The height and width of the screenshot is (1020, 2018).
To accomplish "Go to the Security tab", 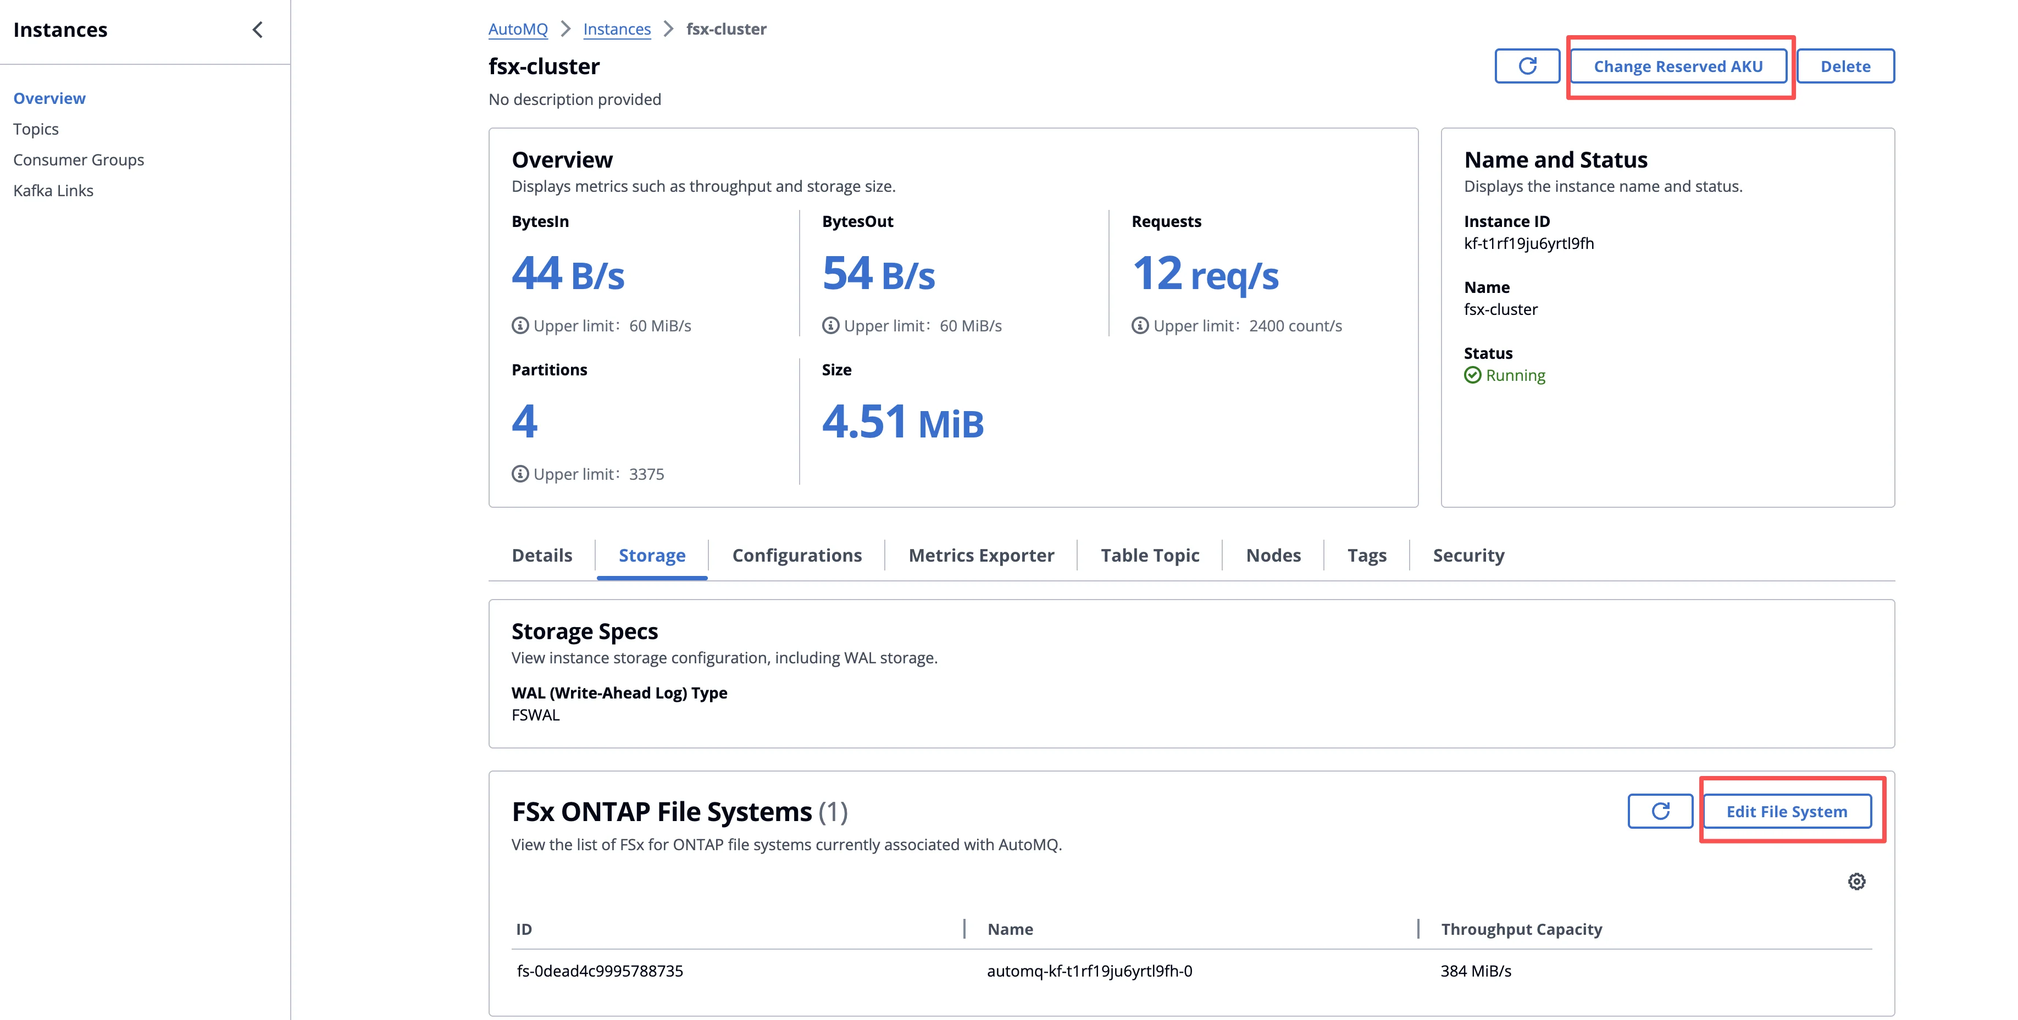I will pyautogui.click(x=1468, y=556).
